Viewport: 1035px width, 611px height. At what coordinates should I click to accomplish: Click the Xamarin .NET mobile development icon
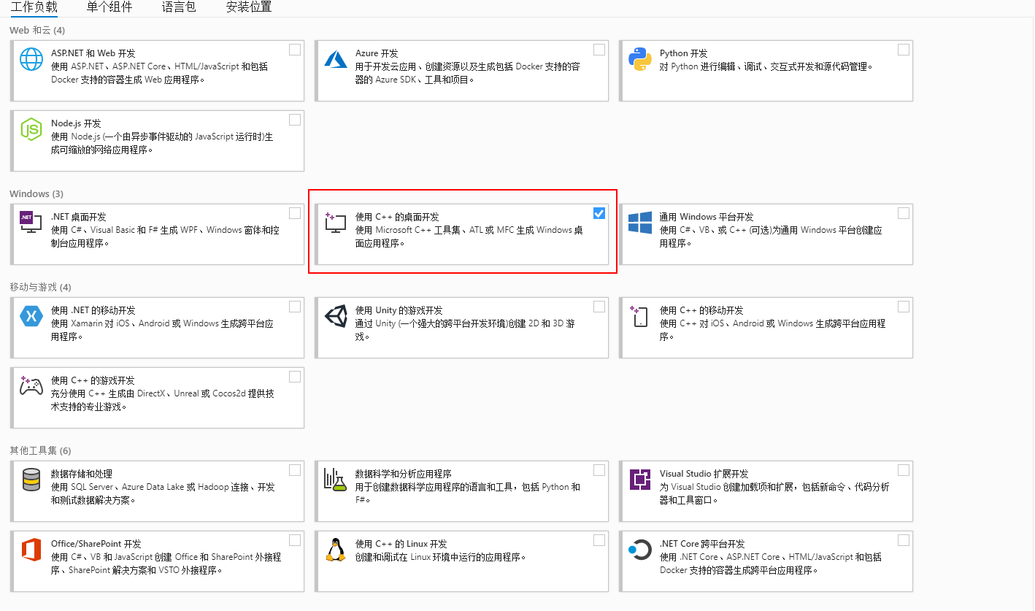31,316
